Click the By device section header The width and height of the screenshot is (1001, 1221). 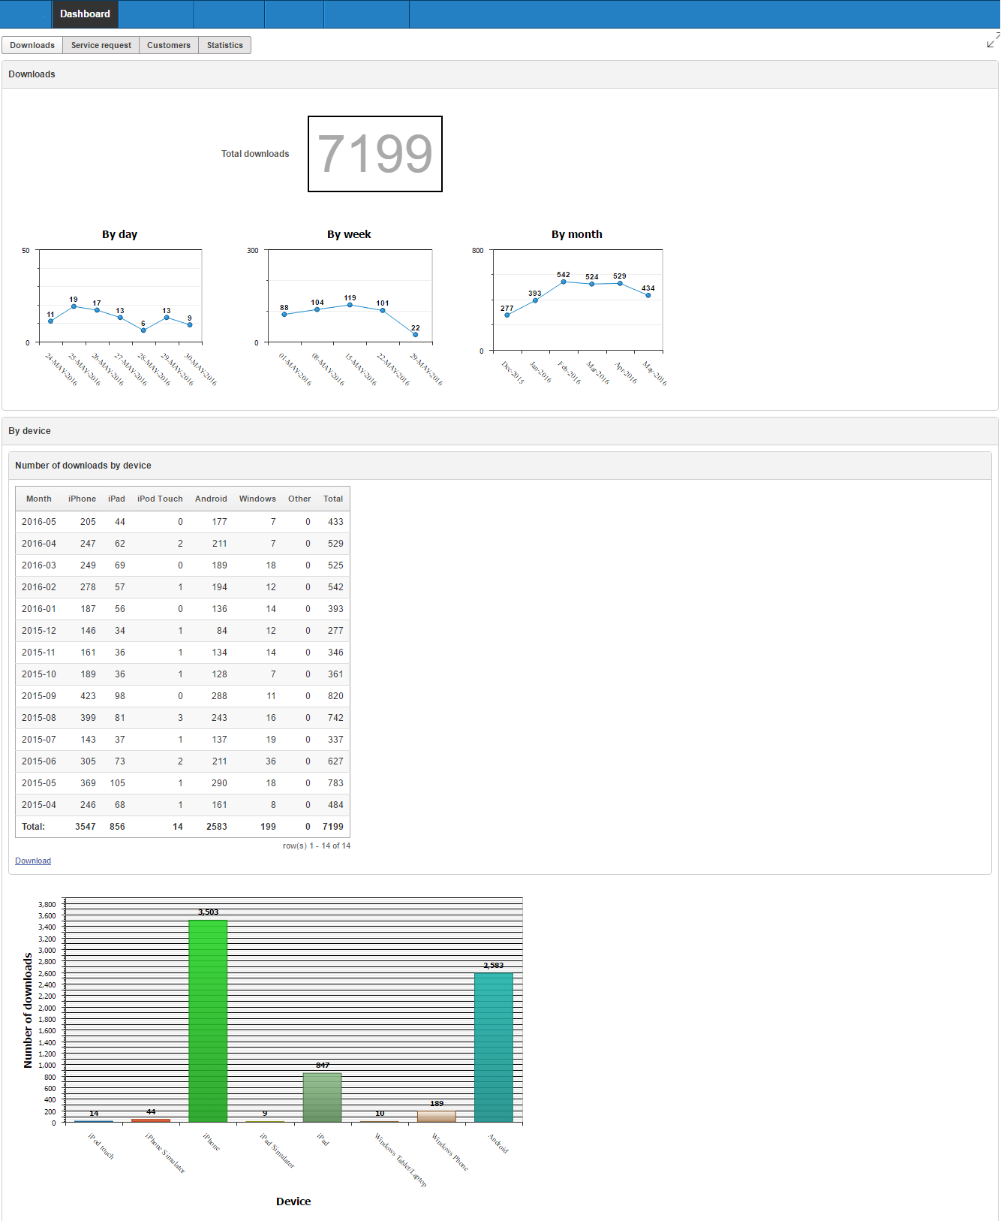[30, 431]
